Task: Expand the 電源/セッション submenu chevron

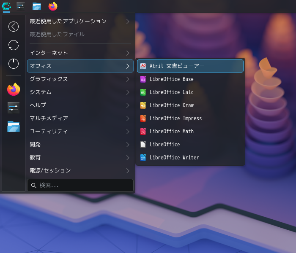Action: (128, 171)
